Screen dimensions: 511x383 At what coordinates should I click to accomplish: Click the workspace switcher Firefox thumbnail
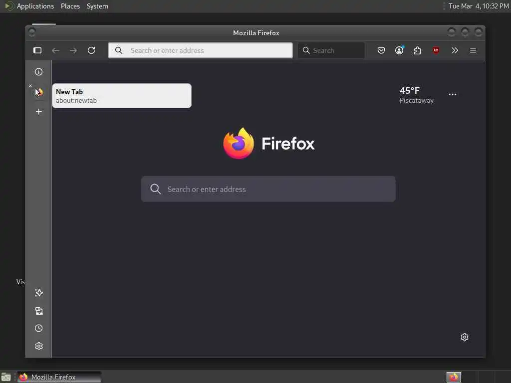tap(454, 377)
